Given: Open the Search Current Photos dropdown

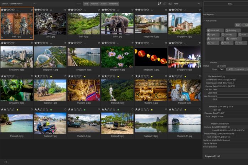Looking at the screenshot, I should tap(22, 4).
